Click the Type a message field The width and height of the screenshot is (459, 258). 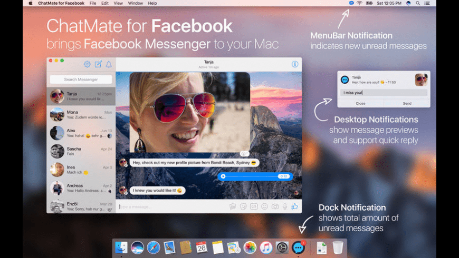173,206
